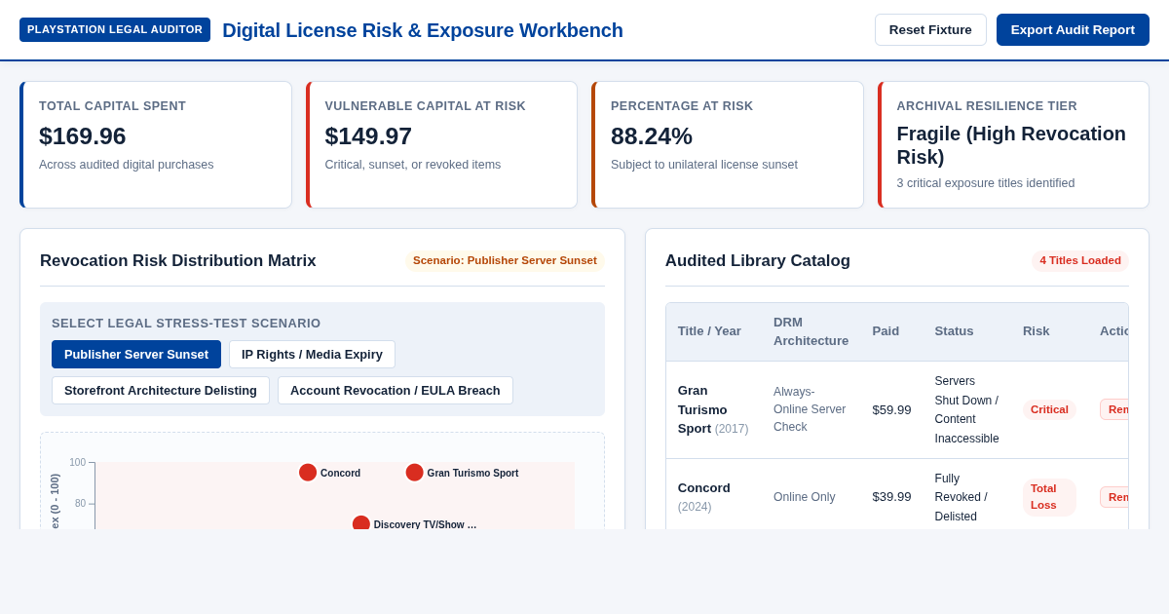Select Account Revocation / EULA Breach scenario
1169x614 pixels.
pyautogui.click(x=396, y=390)
